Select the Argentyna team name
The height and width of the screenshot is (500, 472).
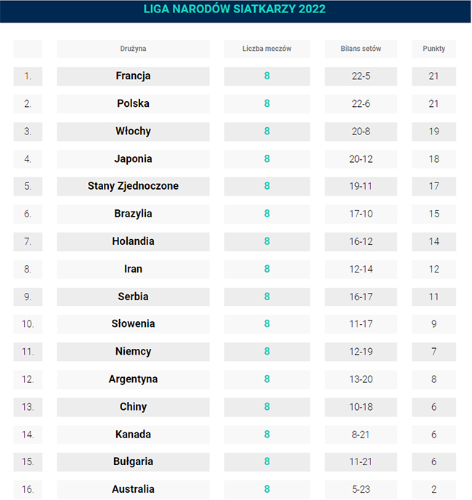click(133, 379)
